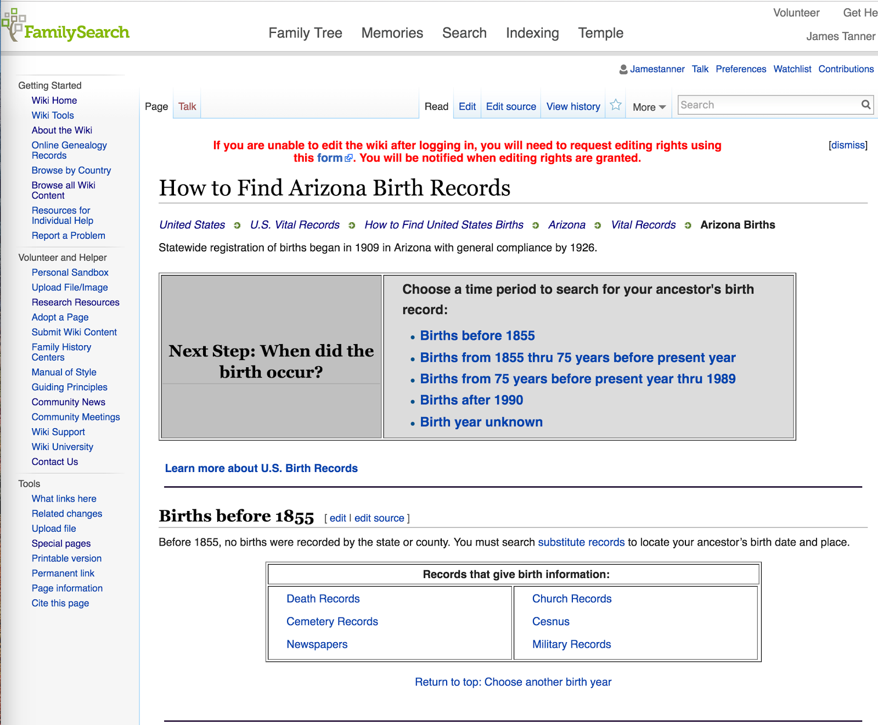This screenshot has width=878, height=725.
Task: Open the 'Births after 1990' link
Action: [472, 400]
